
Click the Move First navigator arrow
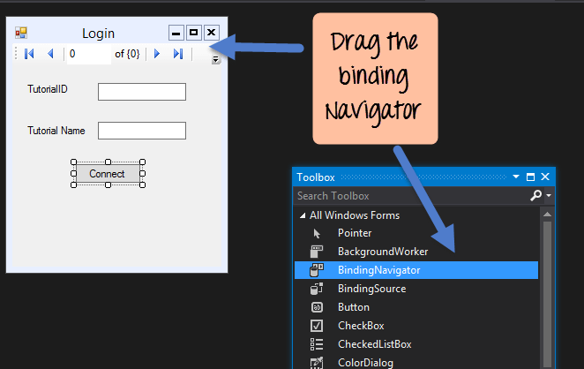pos(29,54)
